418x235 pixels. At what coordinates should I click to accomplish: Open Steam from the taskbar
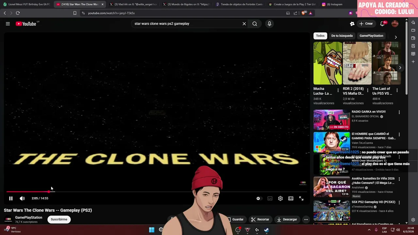click(x=266, y=230)
